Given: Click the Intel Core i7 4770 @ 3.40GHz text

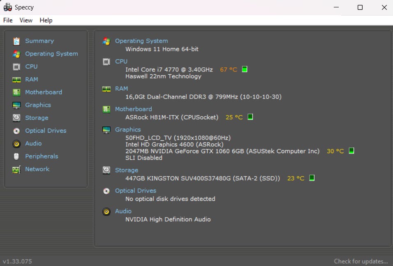Looking at the screenshot, I should pos(169,69).
